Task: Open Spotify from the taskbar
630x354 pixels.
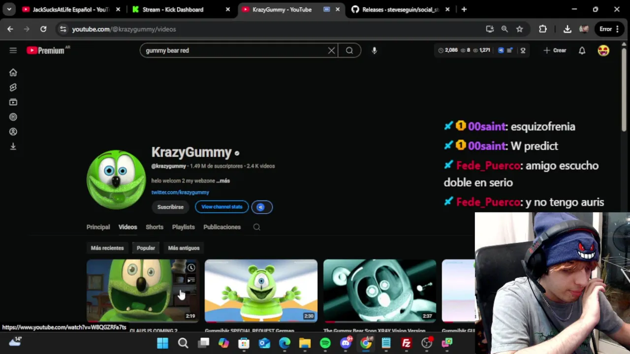Action: pyautogui.click(x=325, y=343)
